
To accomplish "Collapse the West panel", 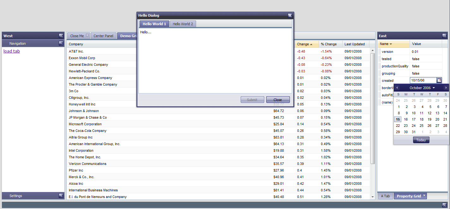I will pyautogui.click(x=61, y=36).
